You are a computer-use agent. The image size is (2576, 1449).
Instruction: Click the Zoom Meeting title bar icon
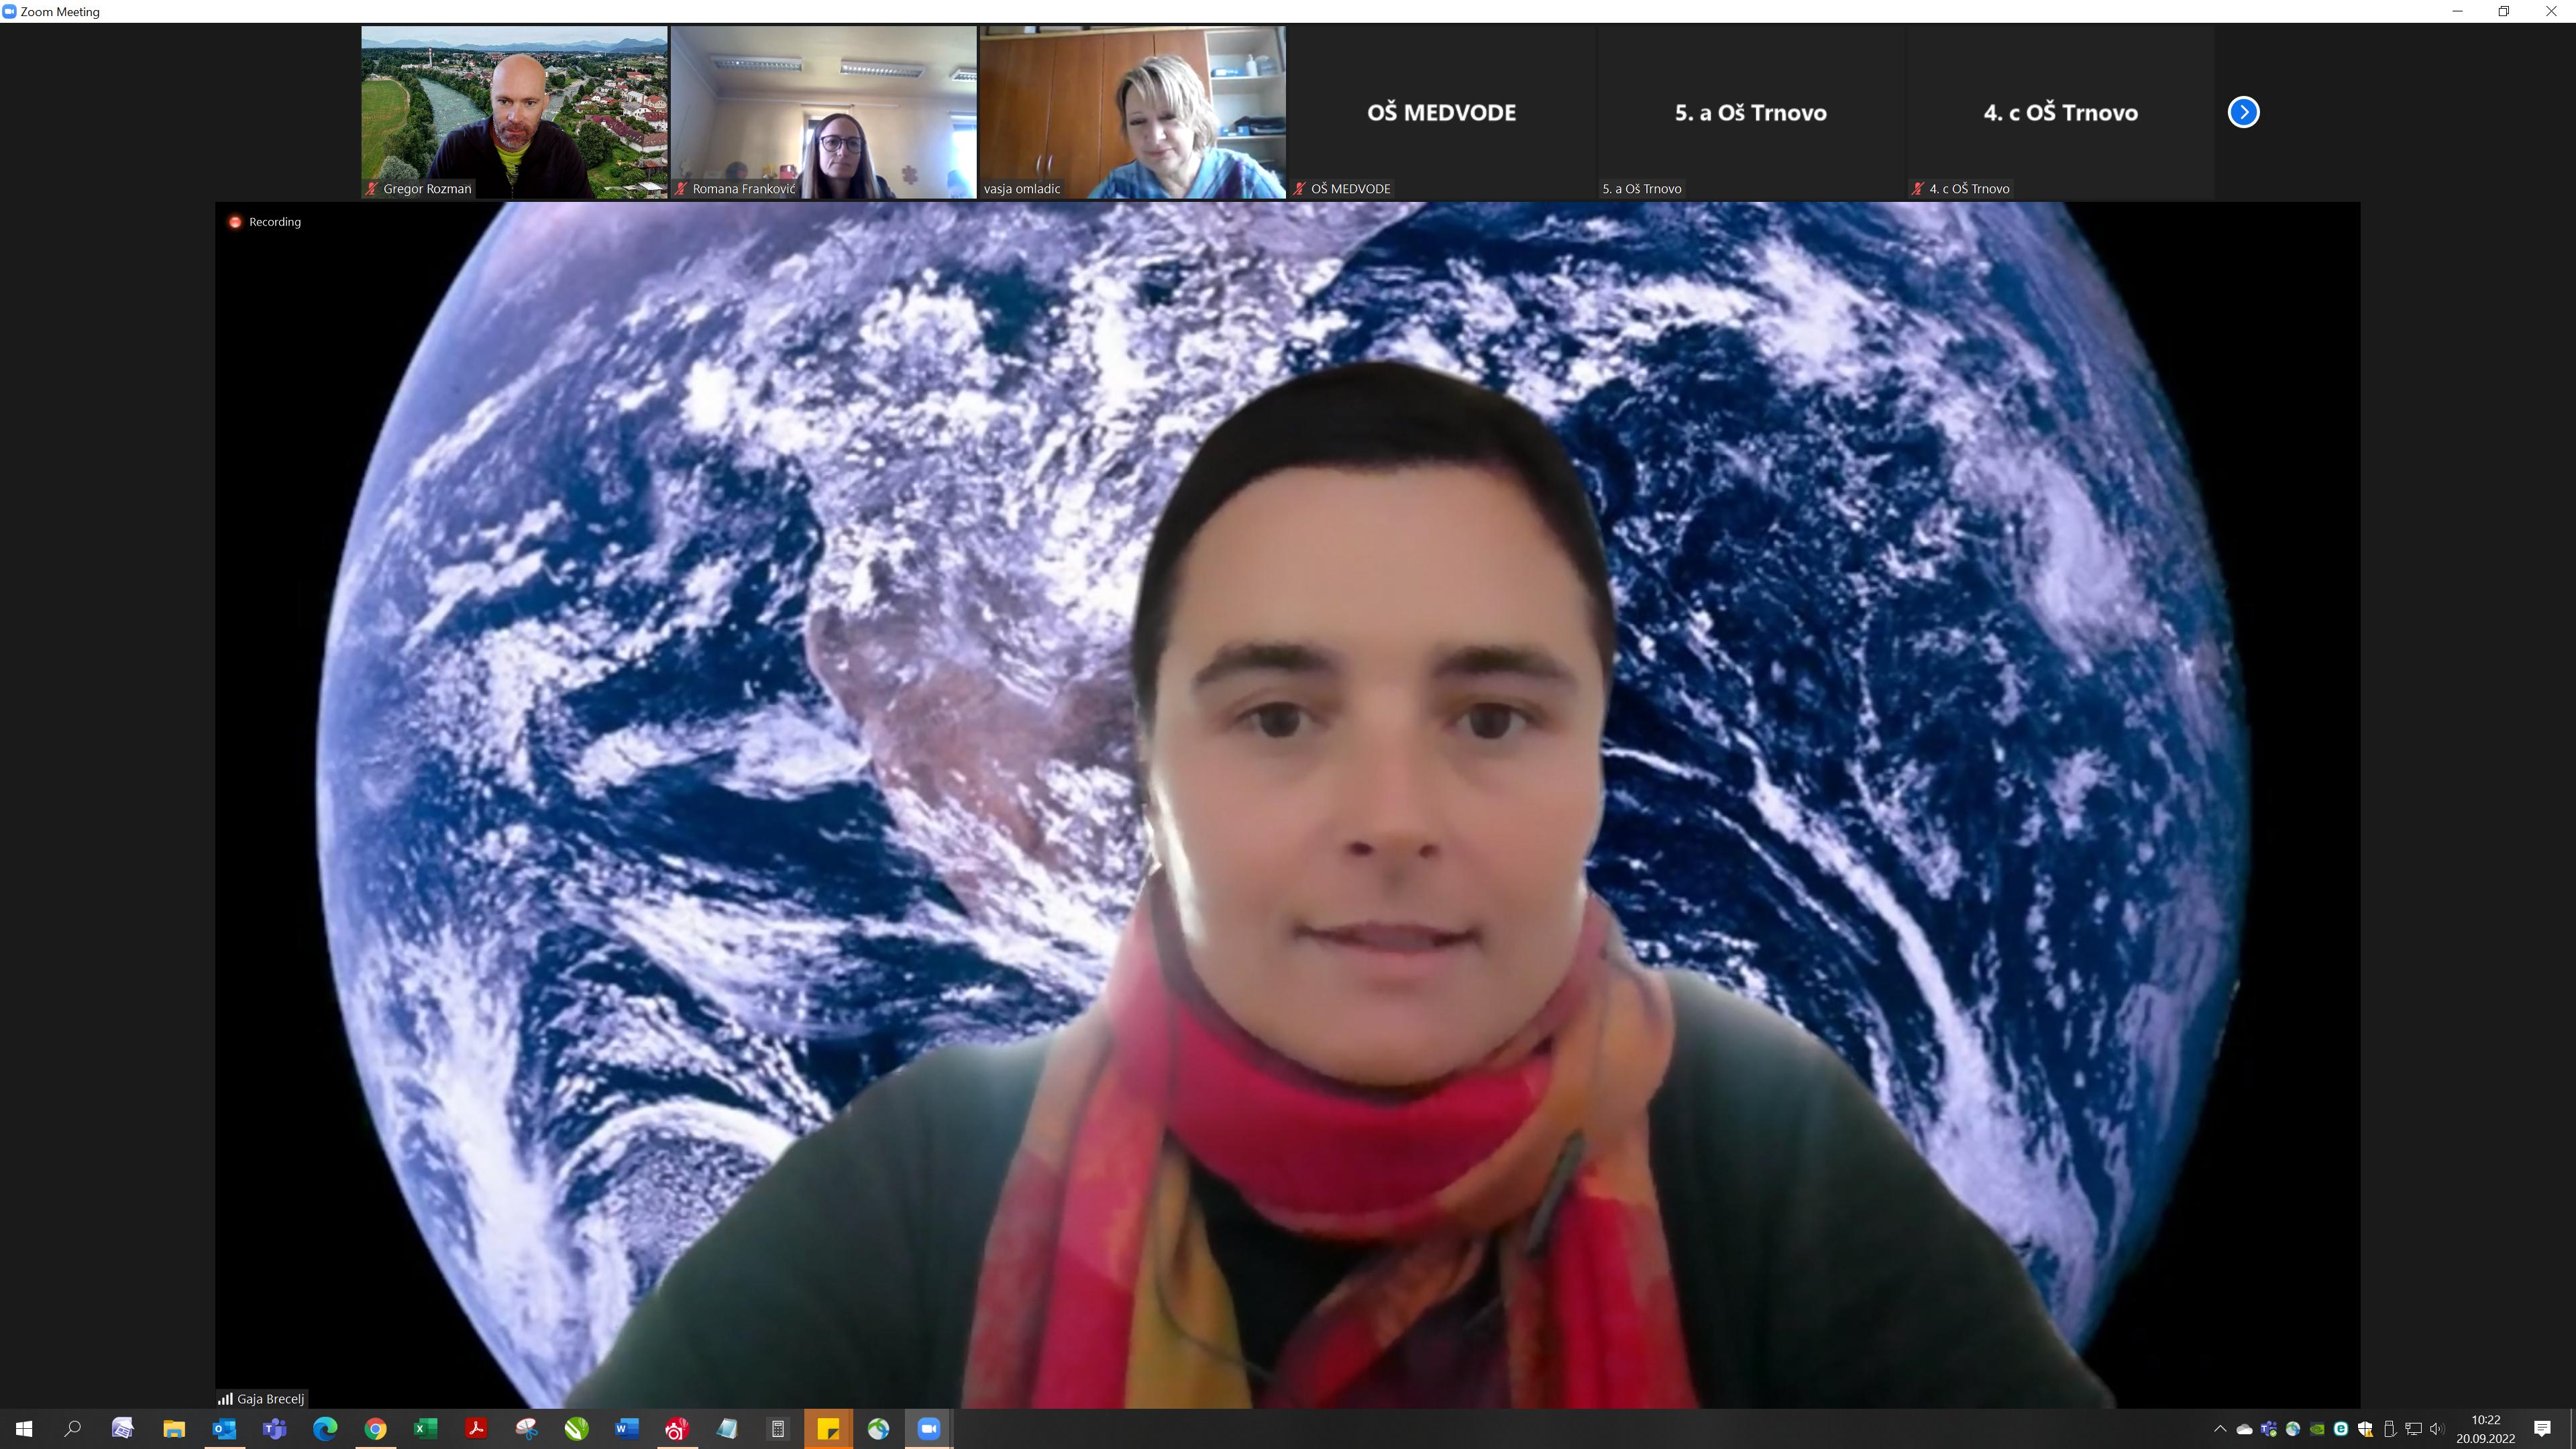point(10,12)
